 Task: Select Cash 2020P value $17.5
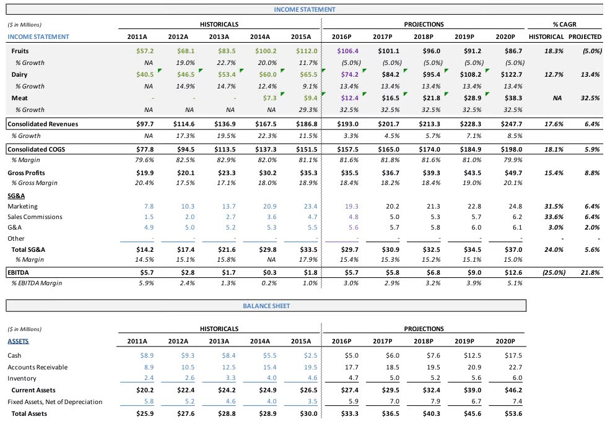[513, 355]
